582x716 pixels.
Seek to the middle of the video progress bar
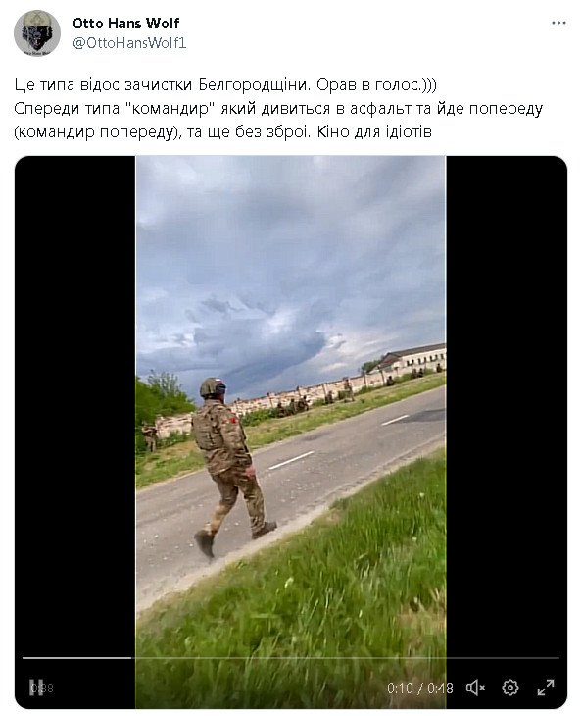click(x=291, y=658)
